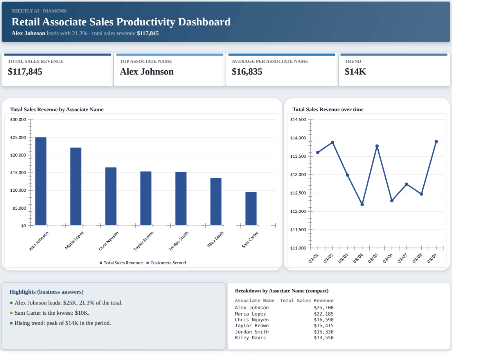This screenshot has height=360, width=480.
Task: Click 'Total Sales Revenue by Associate Name' title
Action: tap(57, 109)
